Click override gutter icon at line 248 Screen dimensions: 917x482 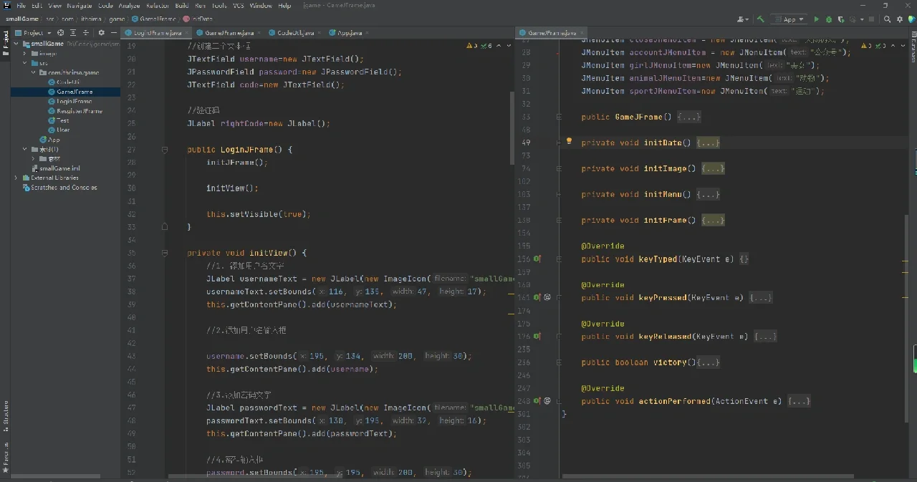(537, 401)
